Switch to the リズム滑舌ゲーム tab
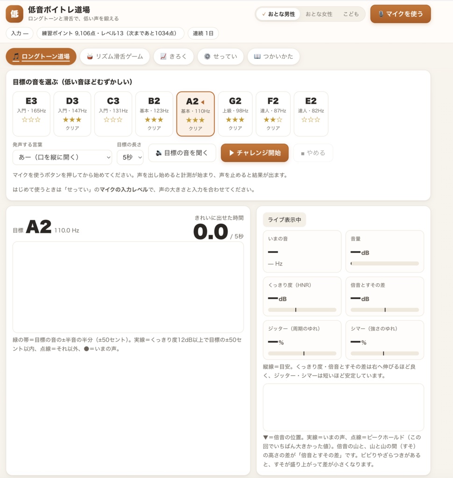 (115, 56)
